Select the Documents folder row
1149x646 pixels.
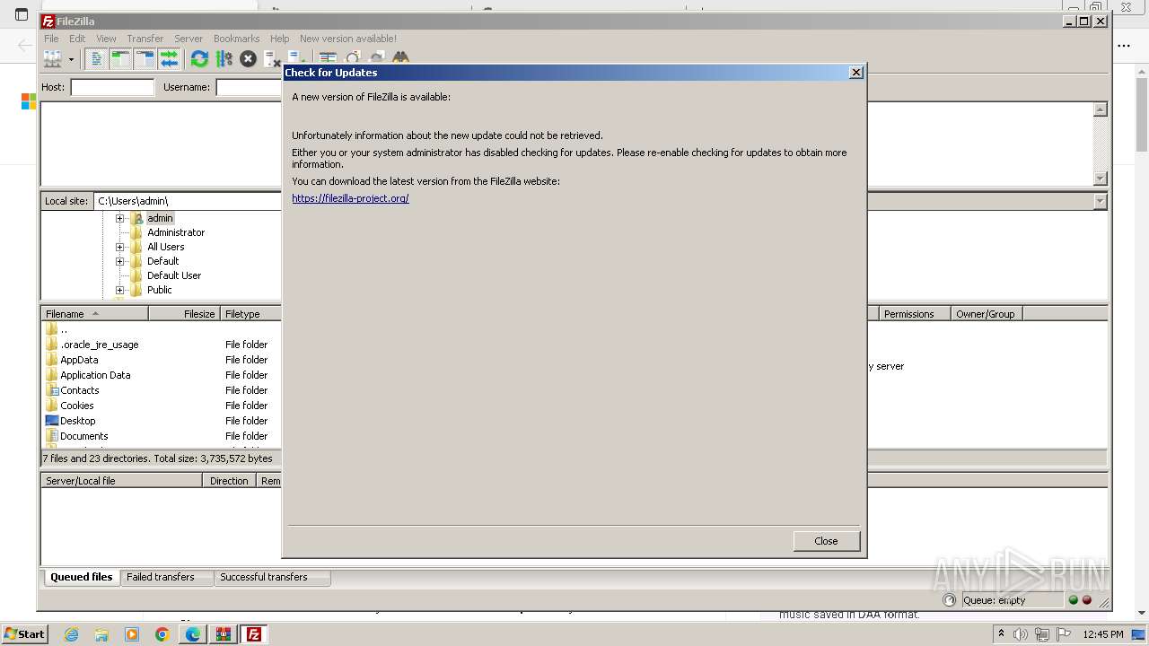(162, 436)
